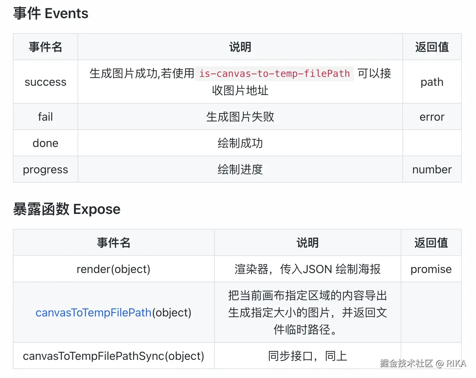This screenshot has width=476, height=378.
Task: Click the path return value cell
Action: pos(432,82)
